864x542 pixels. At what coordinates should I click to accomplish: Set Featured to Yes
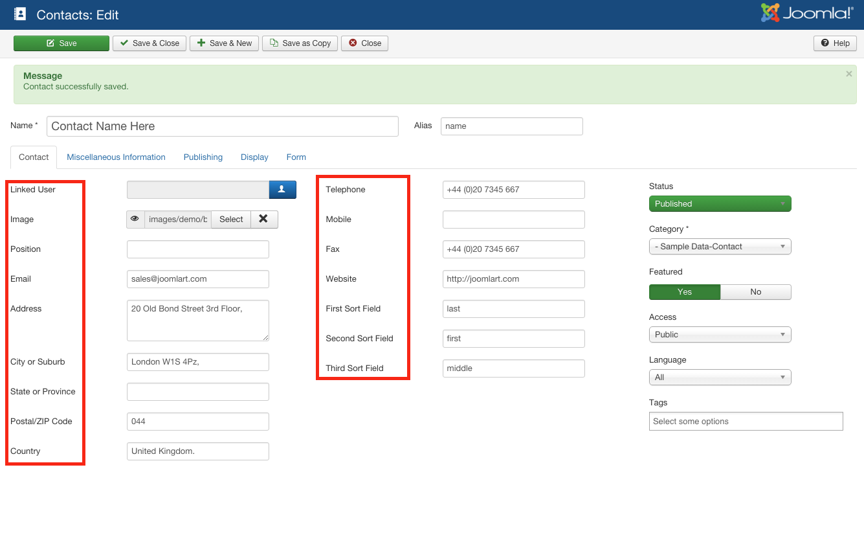pos(684,292)
